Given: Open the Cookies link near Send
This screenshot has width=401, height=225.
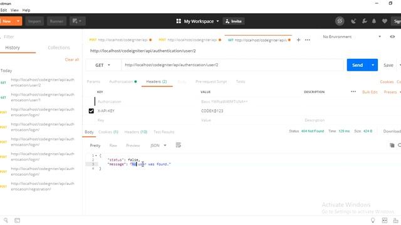Looking at the screenshot, I should pos(387,82).
